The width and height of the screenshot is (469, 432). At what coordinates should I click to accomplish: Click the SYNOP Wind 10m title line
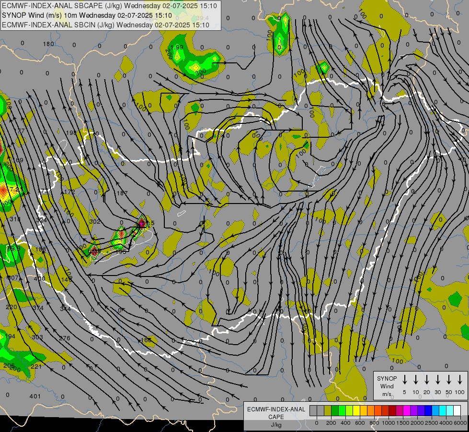point(87,15)
